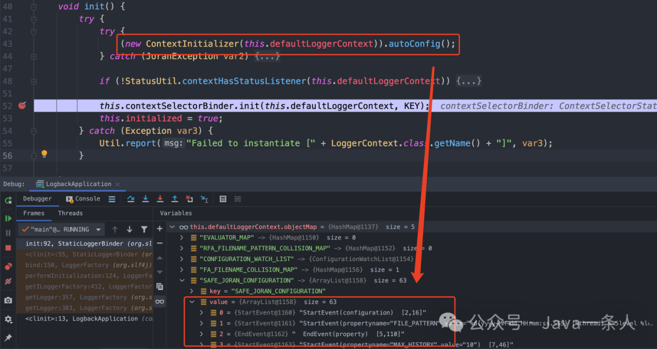This screenshot has width=657, height=349.
Task: Expand "RFA_FILENAME_PATTERN_COLLISION_MAP" entry
Action: 182,248
